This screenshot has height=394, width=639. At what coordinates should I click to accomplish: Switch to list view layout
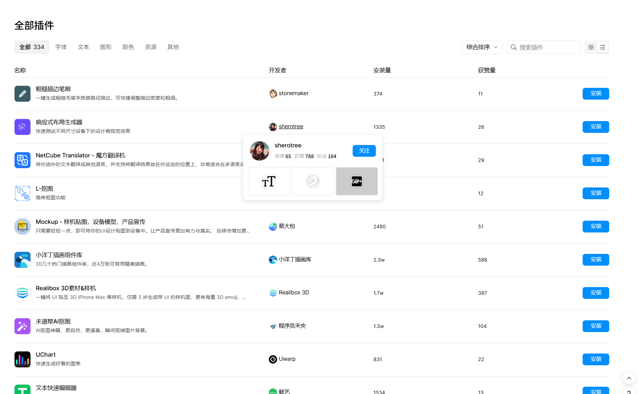603,47
